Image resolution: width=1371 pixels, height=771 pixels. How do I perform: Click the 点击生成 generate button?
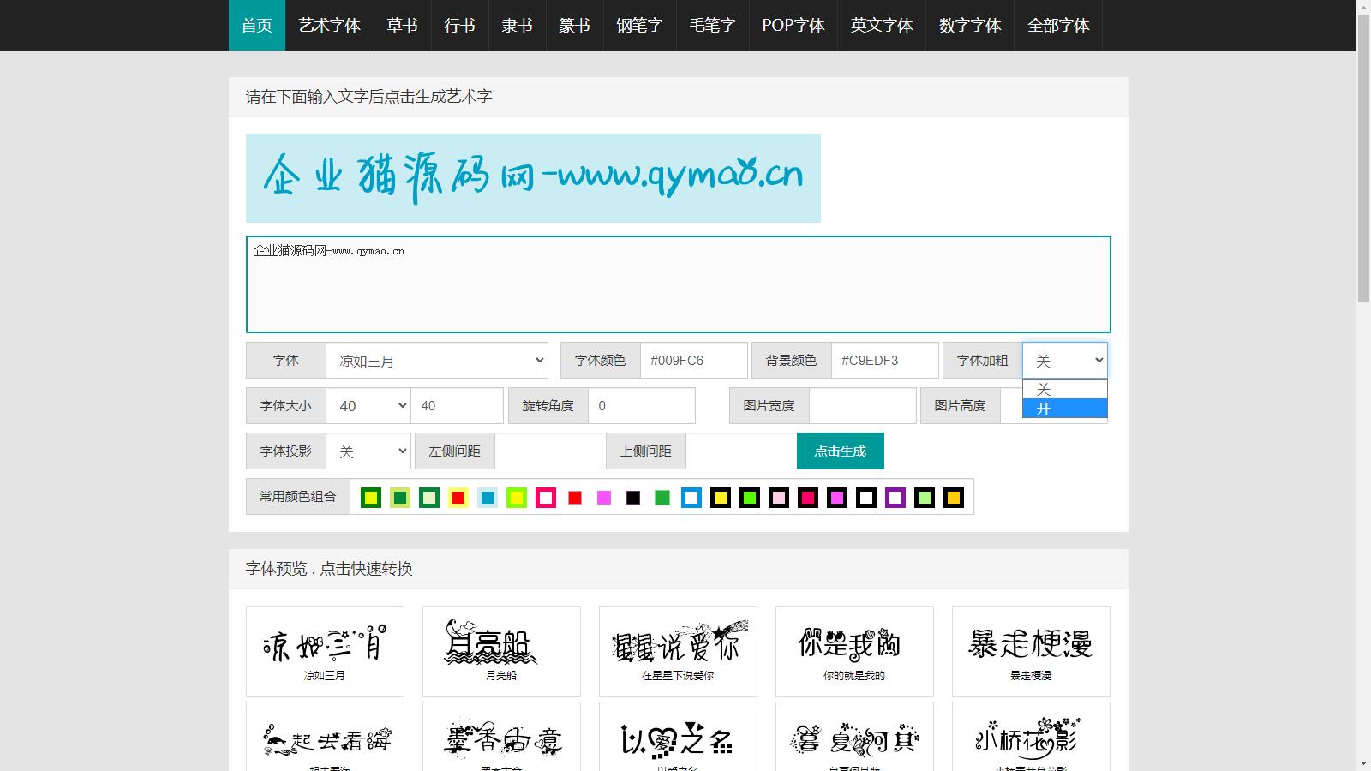coord(840,451)
